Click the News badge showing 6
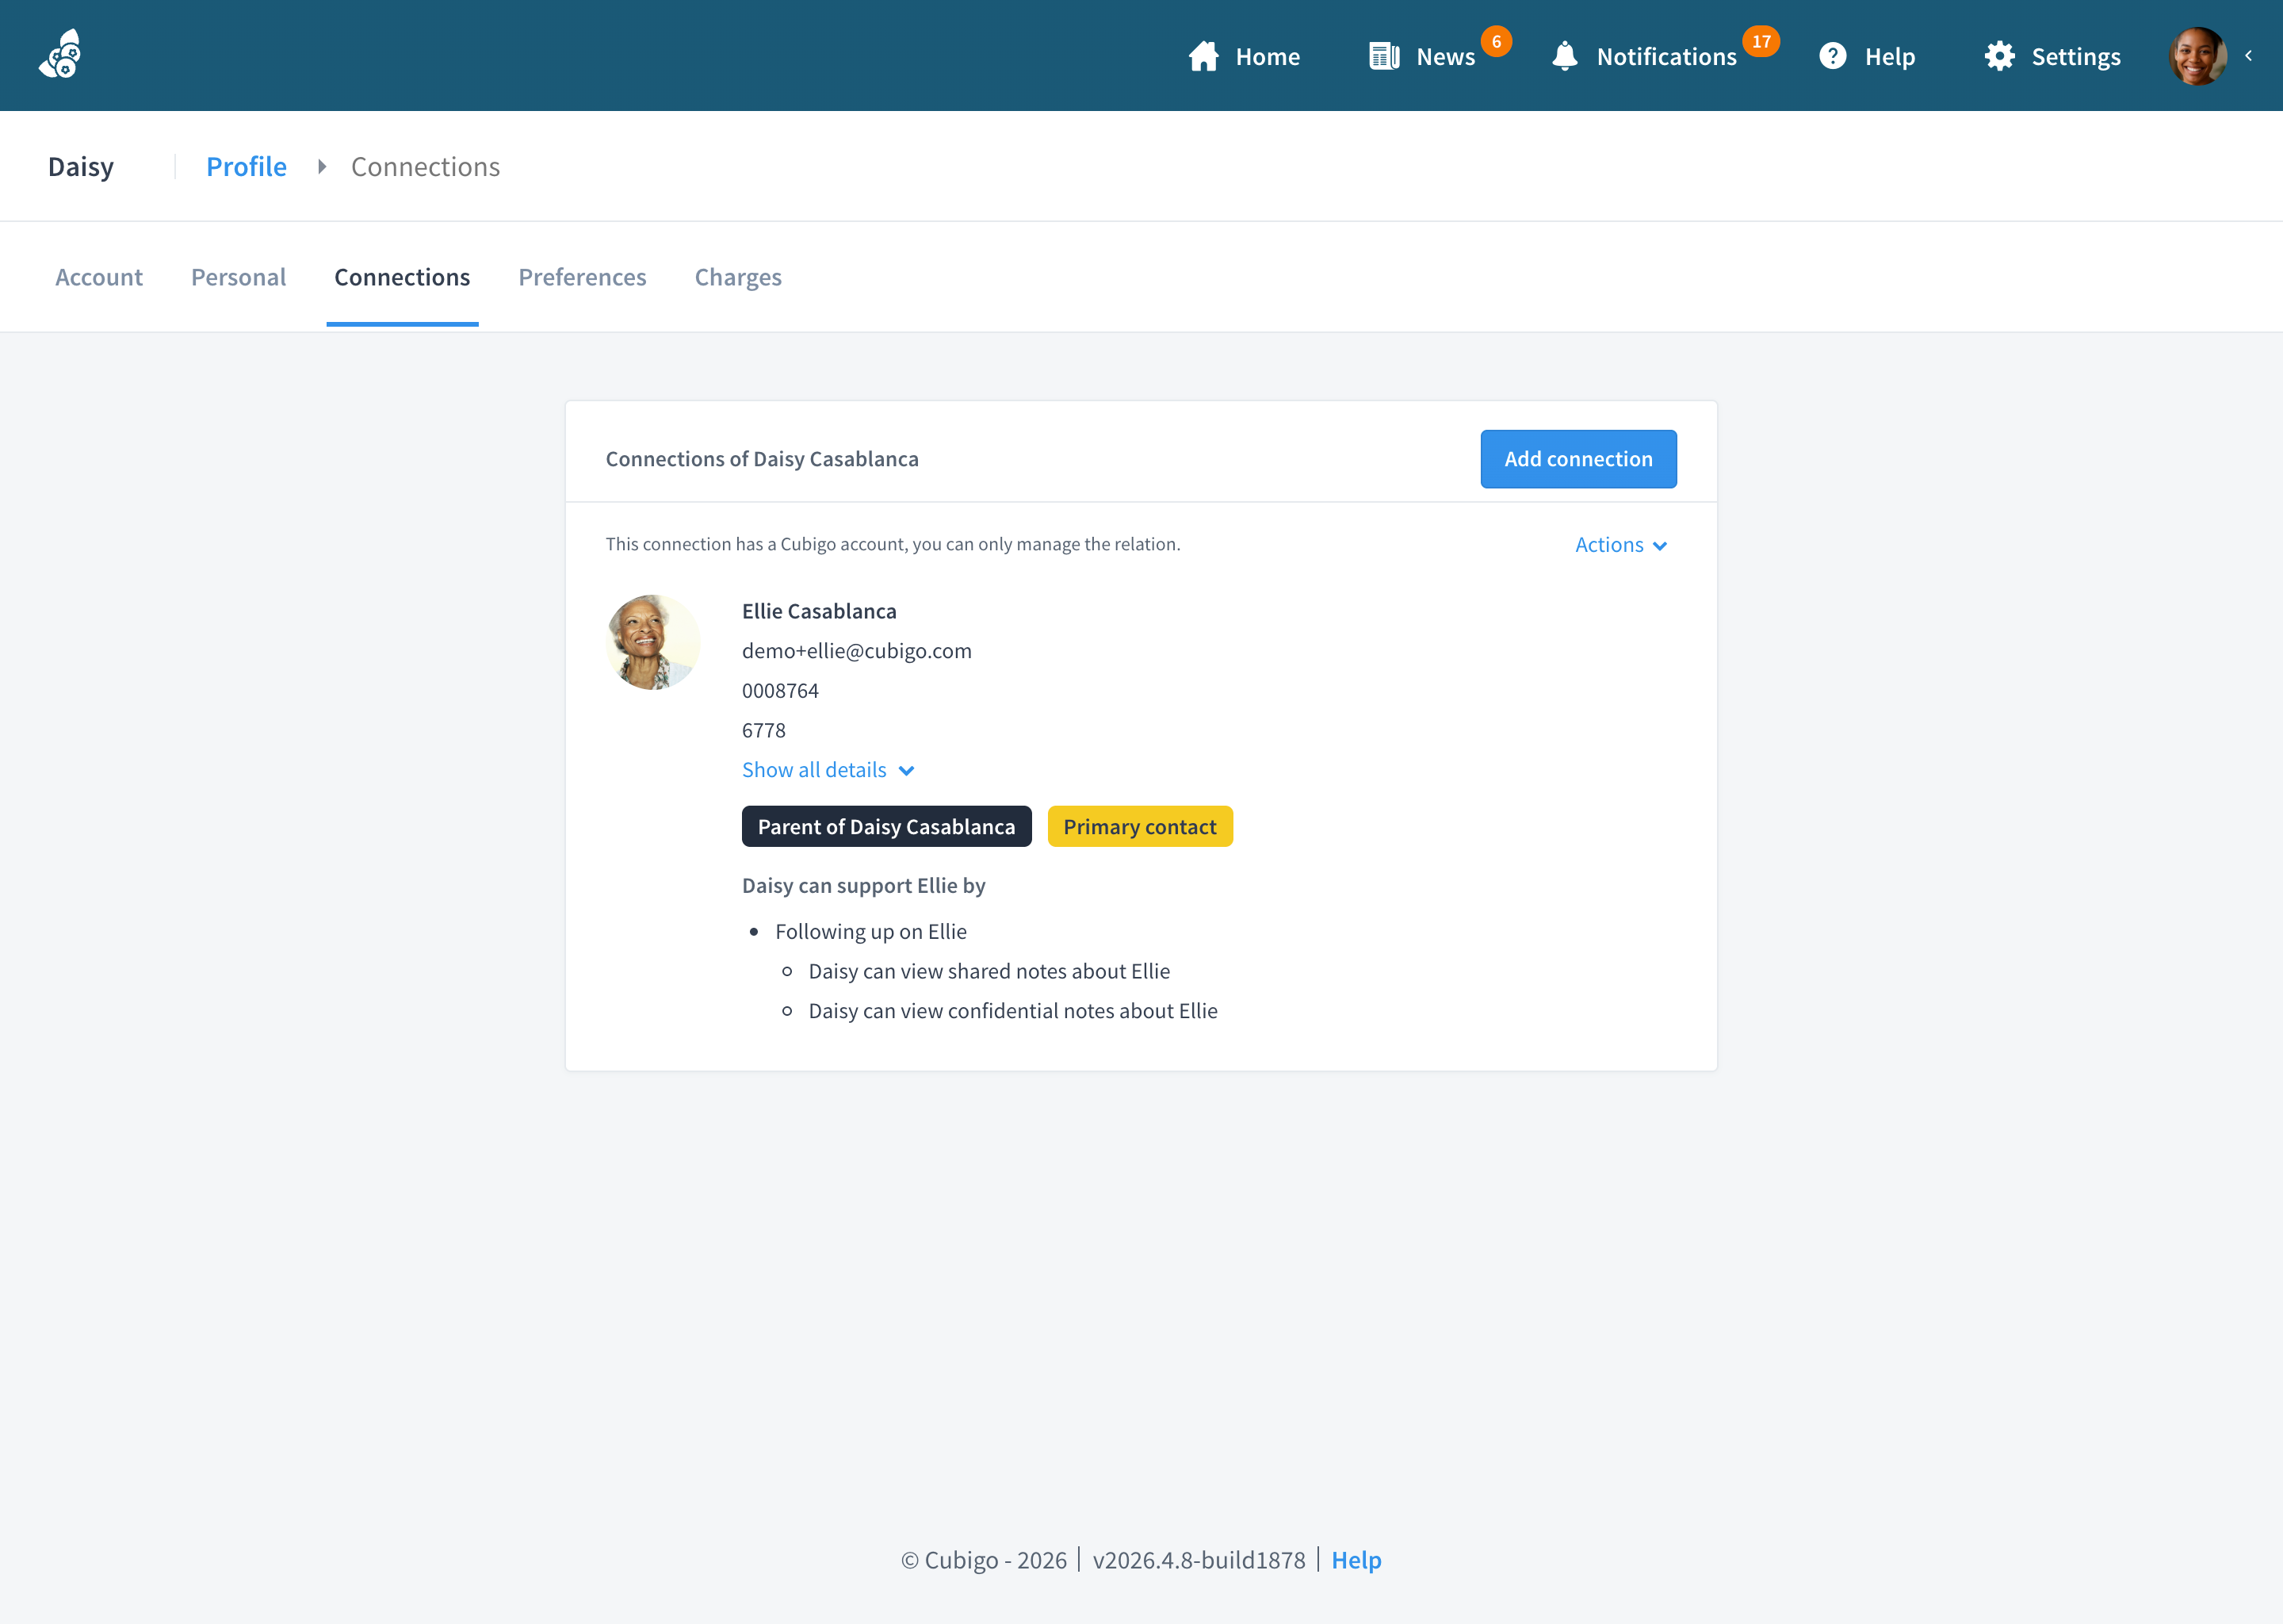 coord(1495,41)
